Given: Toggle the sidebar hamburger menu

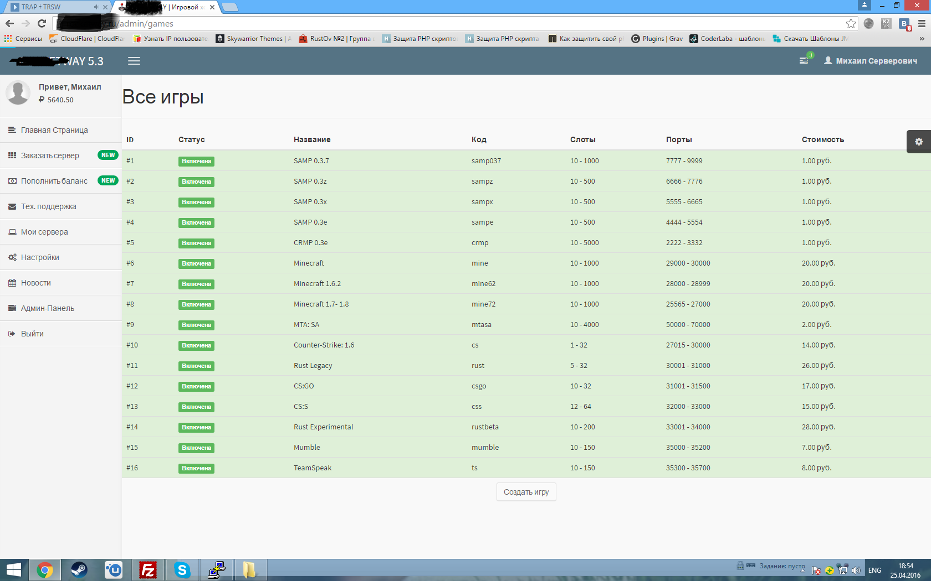Looking at the screenshot, I should [x=134, y=61].
